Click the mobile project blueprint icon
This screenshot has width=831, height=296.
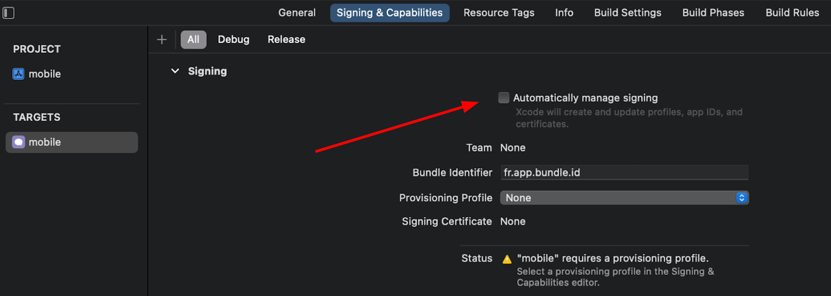pyautogui.click(x=18, y=74)
